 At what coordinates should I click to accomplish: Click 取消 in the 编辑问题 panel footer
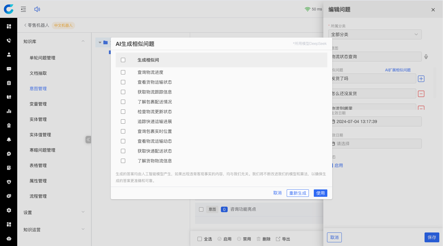(x=334, y=237)
